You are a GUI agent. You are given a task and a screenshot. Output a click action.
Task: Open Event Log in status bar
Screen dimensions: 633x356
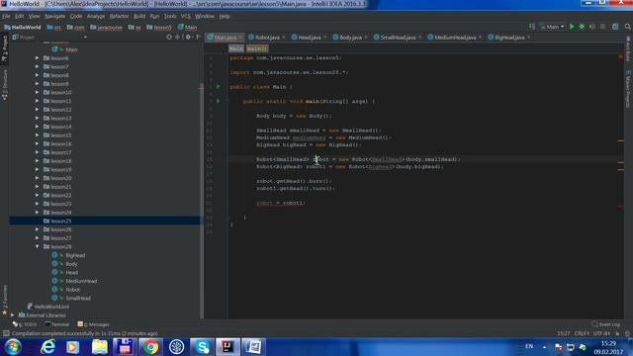[x=606, y=324]
